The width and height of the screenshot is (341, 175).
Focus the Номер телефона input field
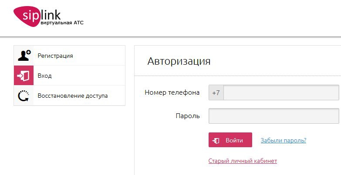[x=281, y=92]
